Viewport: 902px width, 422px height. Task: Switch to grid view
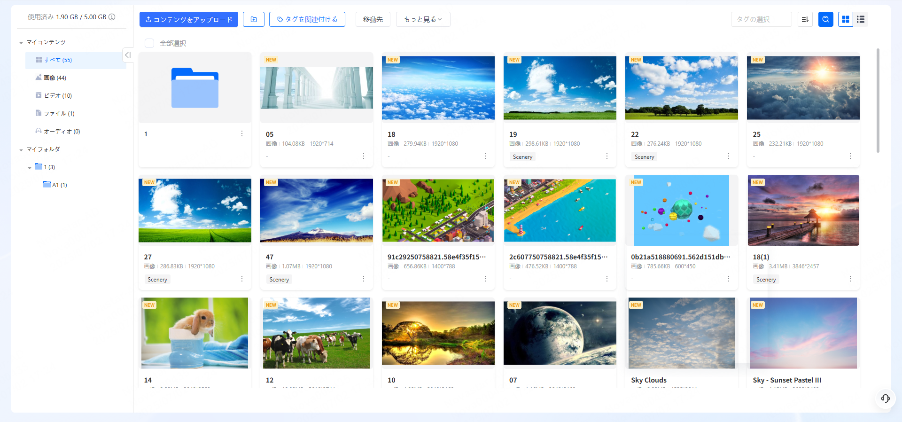click(x=846, y=19)
